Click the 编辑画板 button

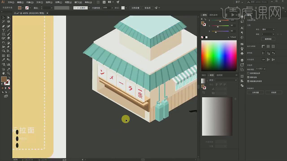268,39
